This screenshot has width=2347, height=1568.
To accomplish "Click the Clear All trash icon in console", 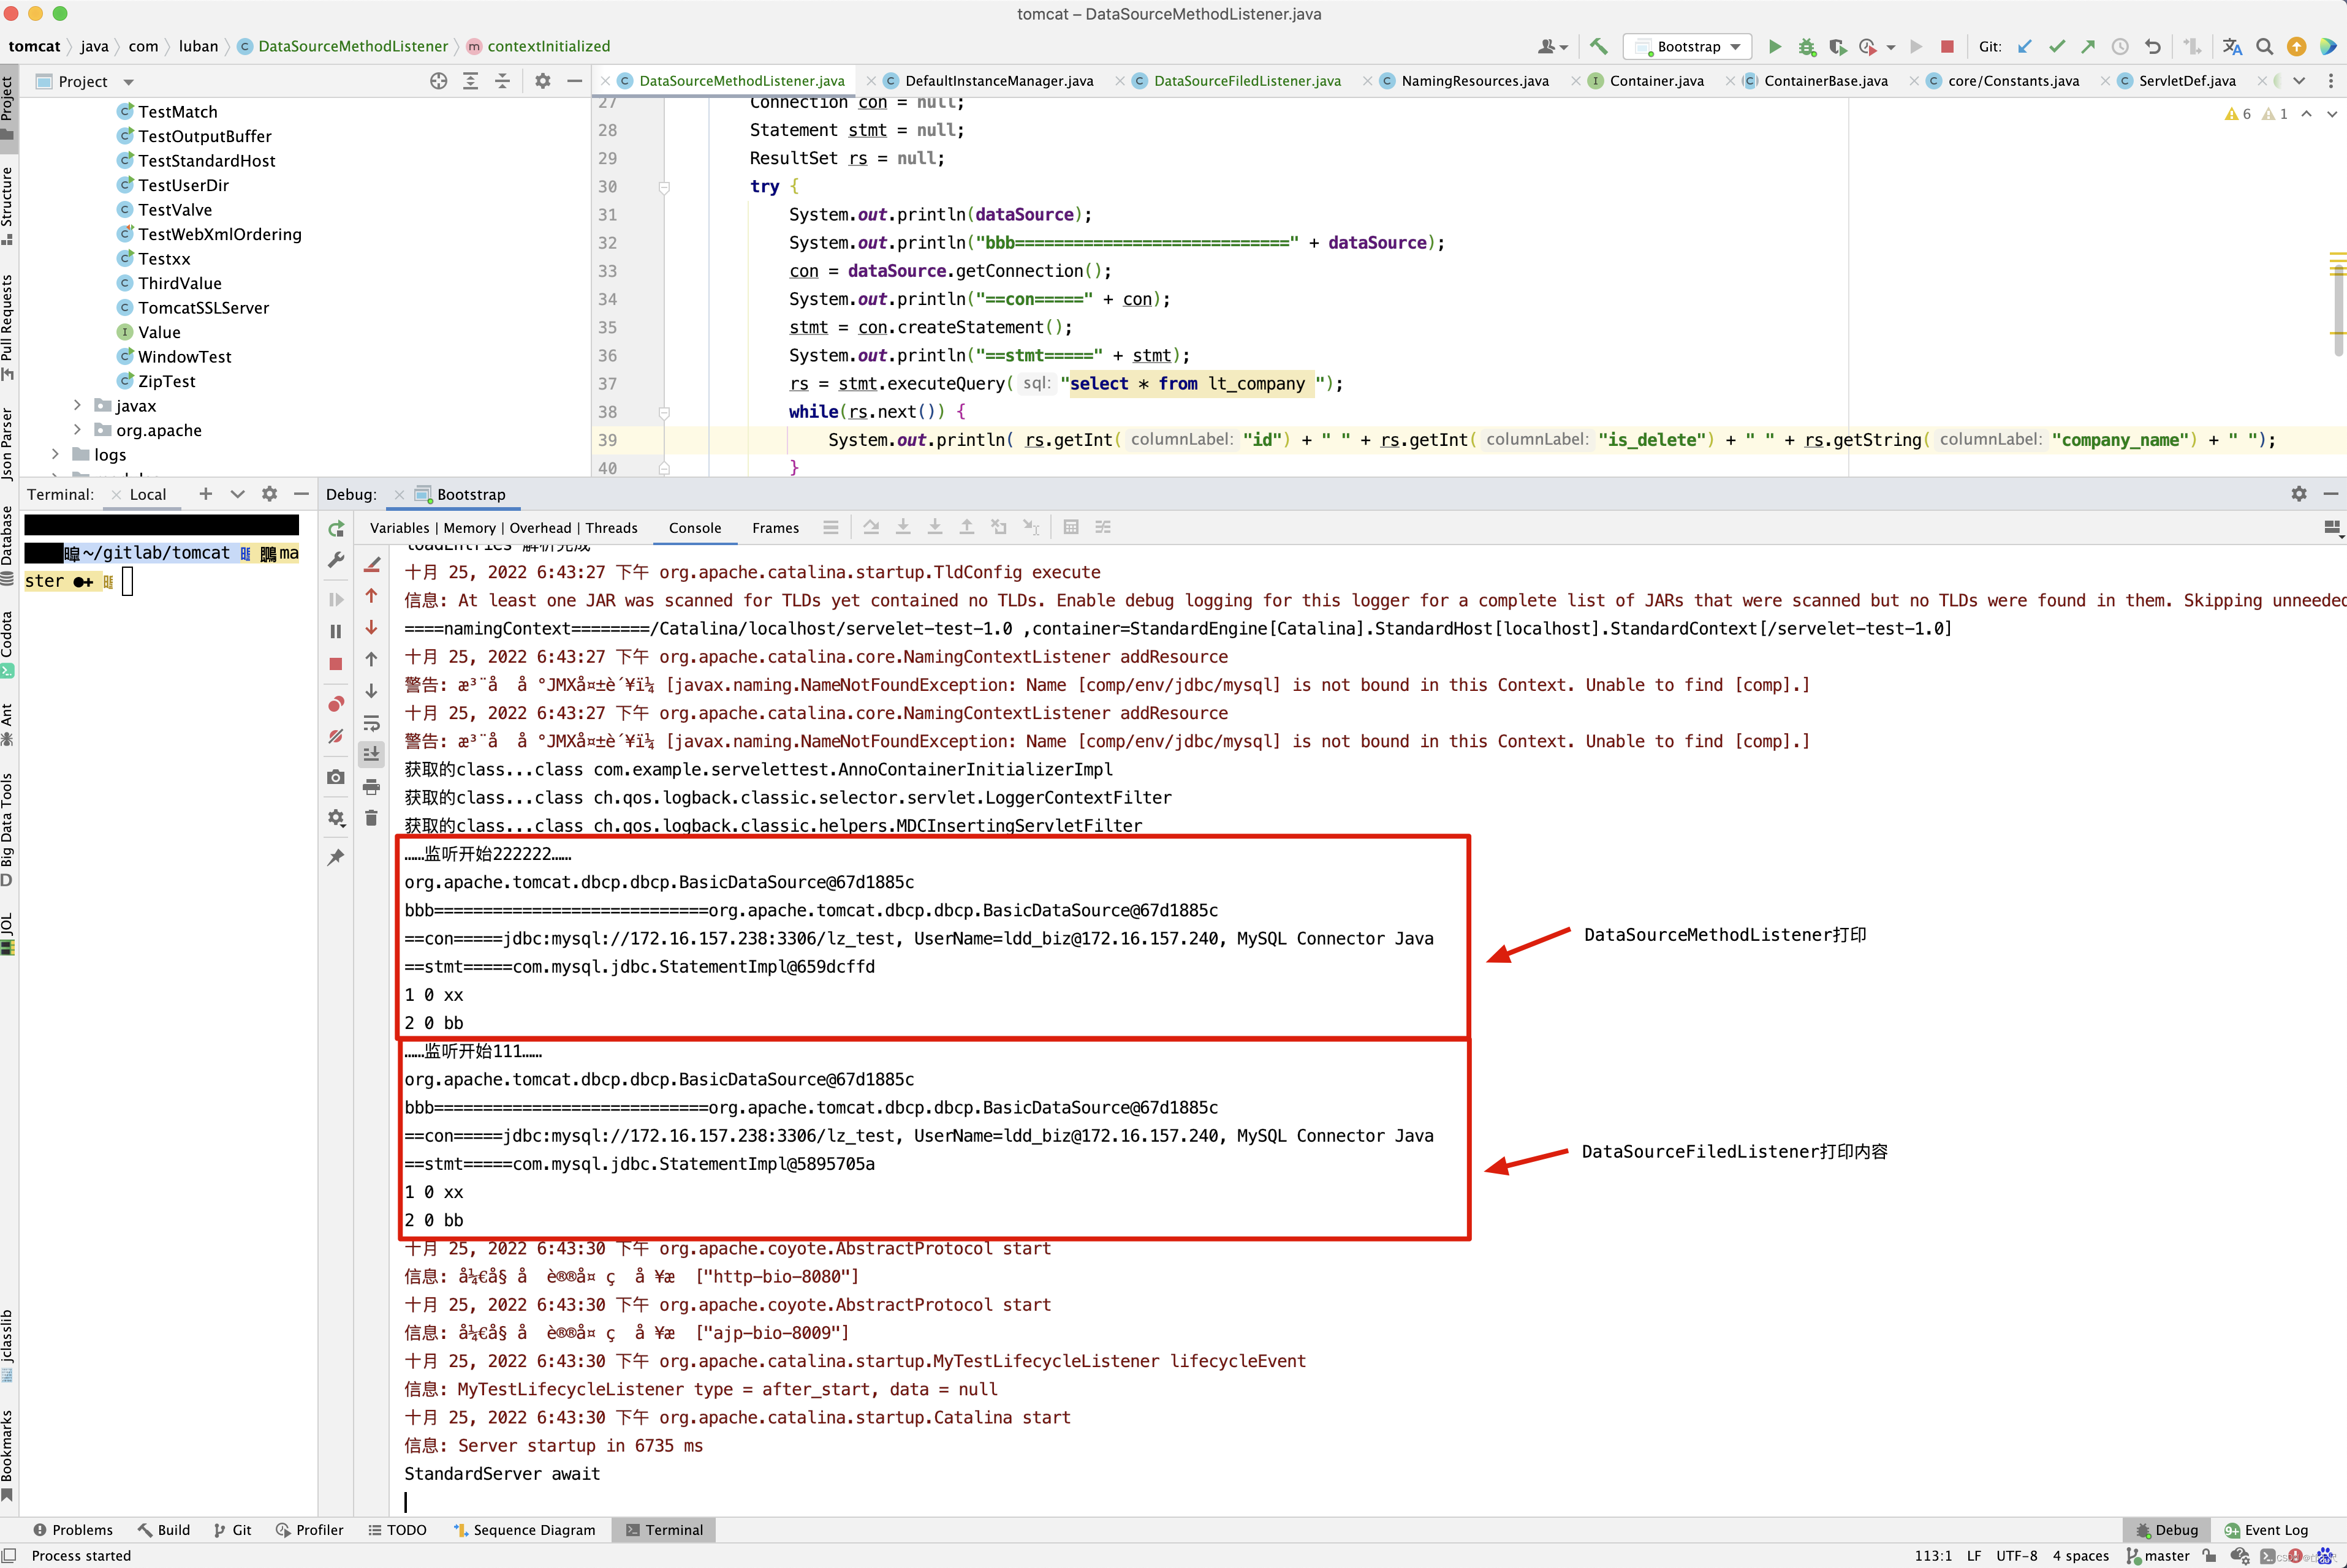I will 371,818.
